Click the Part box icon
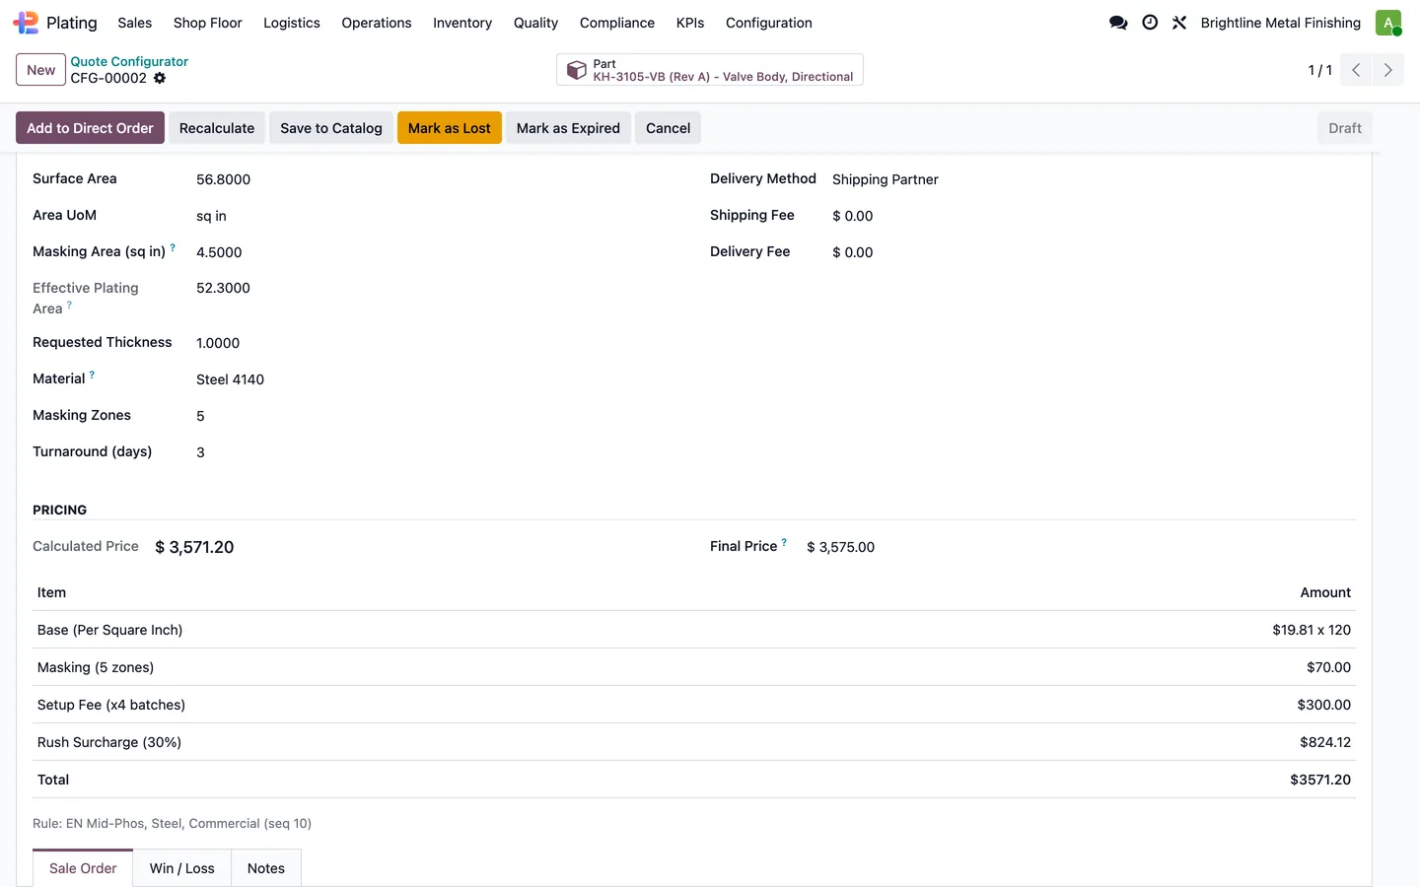 [x=577, y=70]
